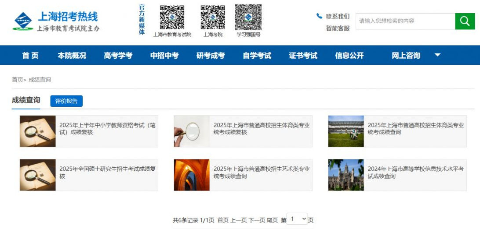Open 2025年艺术类专业统考成绩查询 link
Screen dimensions: 480x229
pos(262,173)
